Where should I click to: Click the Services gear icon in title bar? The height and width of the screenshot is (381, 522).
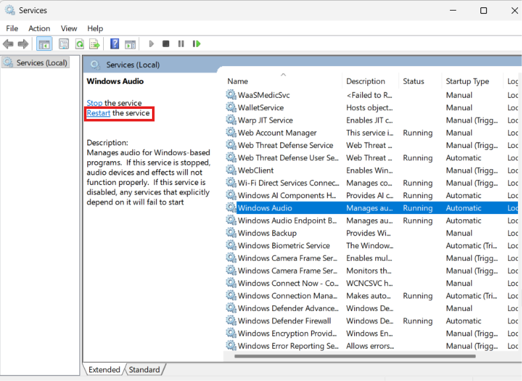point(10,11)
